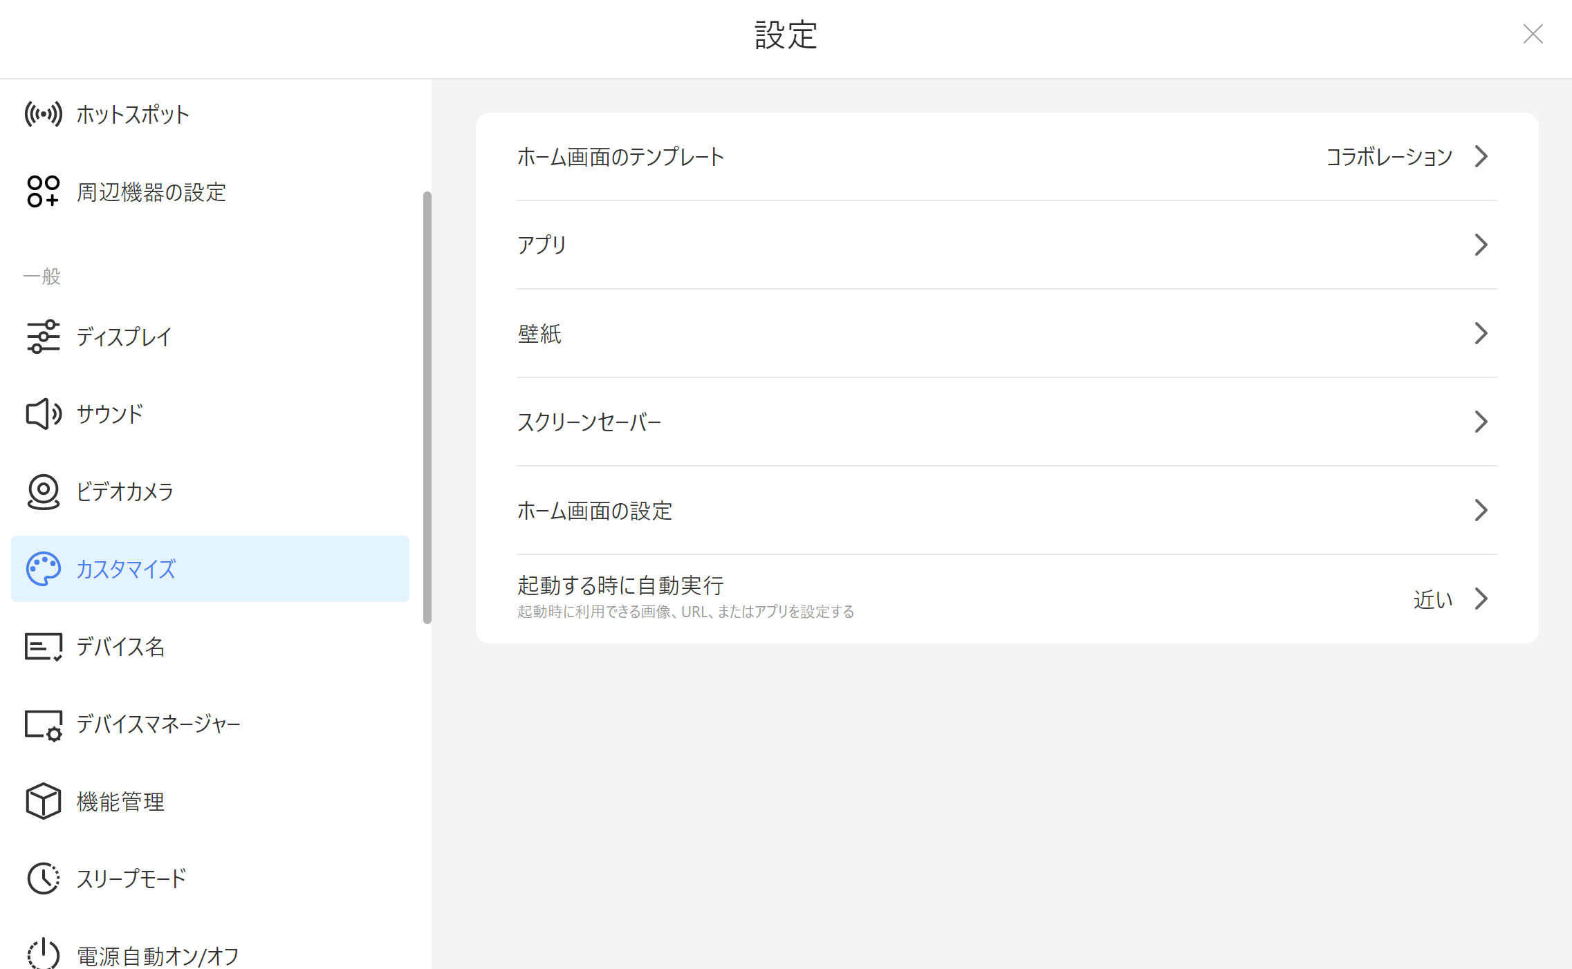1572x969 pixels.
Task: Click the Customize (カスタマイズ) palette icon
Action: (43, 569)
